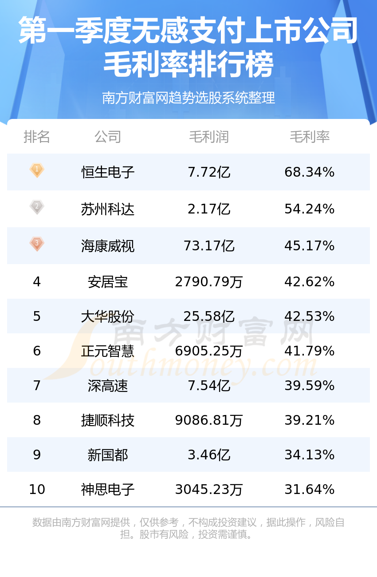The width and height of the screenshot is (377, 577).
Task: Click the 68.34% gross margin value
Action: (x=310, y=172)
